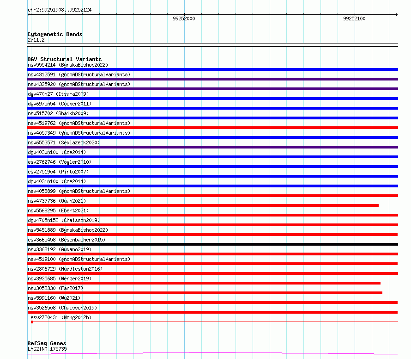Select the blue bar under nsv5554214
This screenshot has height=359, width=411.
click(x=212, y=69)
